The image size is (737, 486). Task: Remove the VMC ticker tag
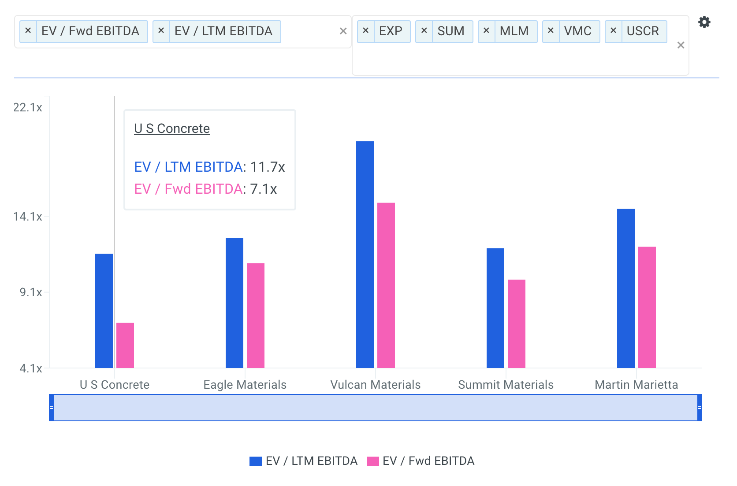tap(551, 31)
